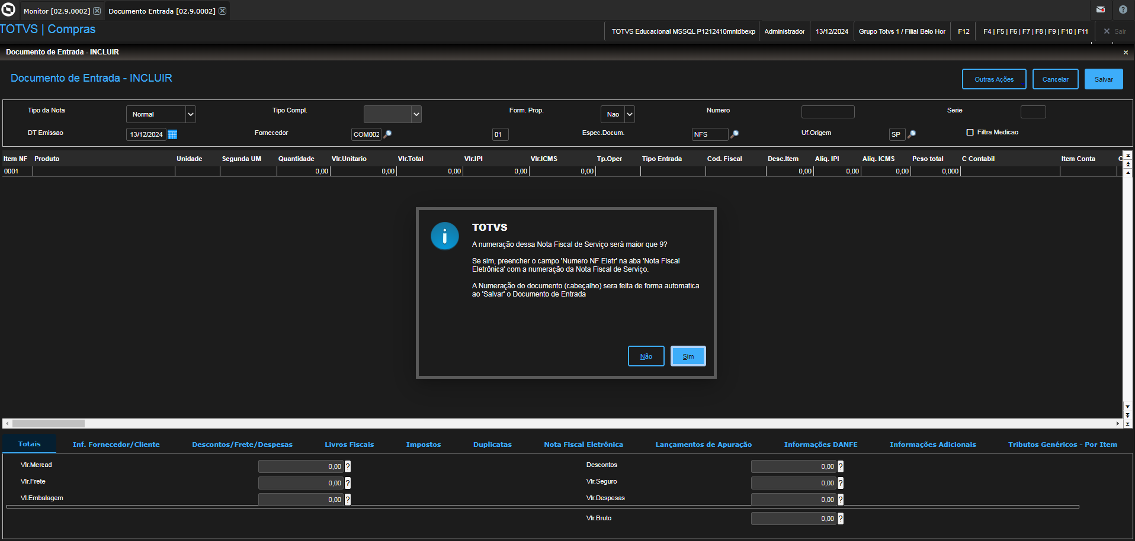
Task: Click help icon beside Vlr.Despesas
Action: tap(841, 500)
